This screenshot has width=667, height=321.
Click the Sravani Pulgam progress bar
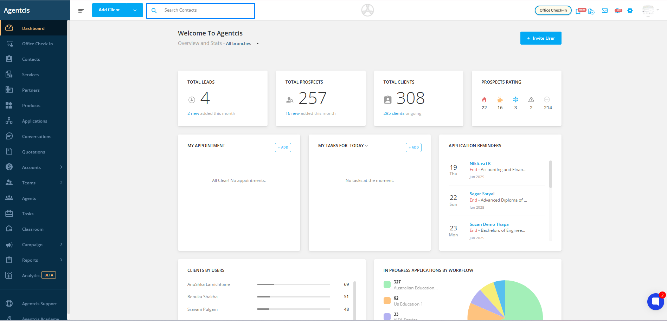(x=294, y=309)
